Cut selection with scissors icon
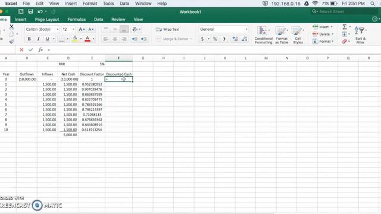 coord(11,26)
